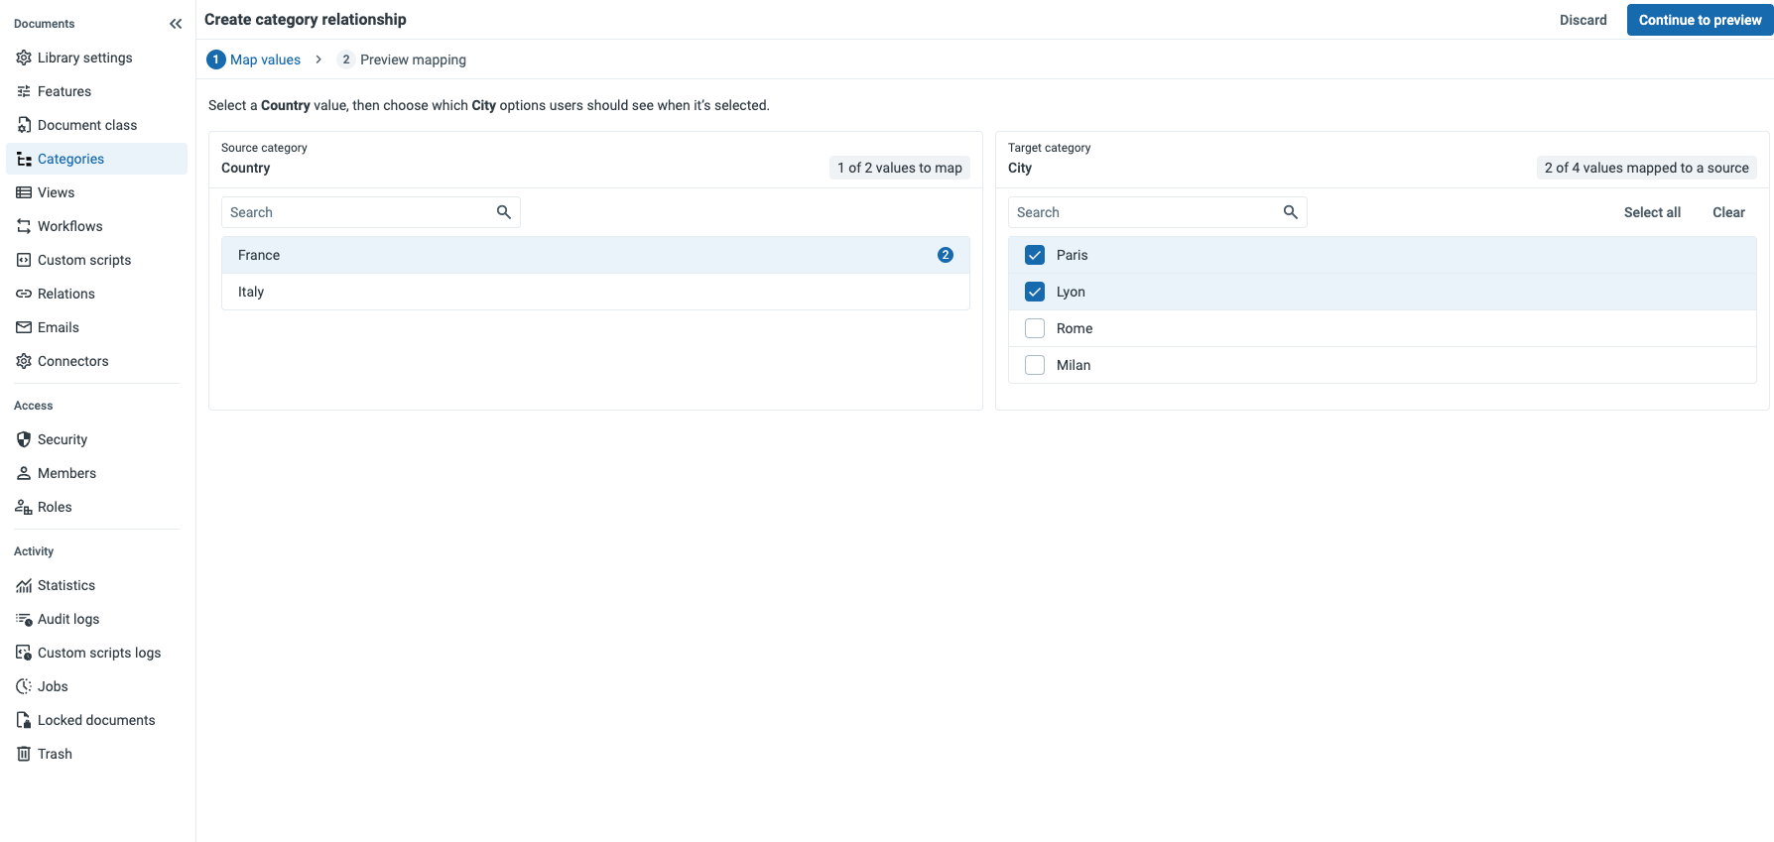The image size is (1774, 842).
Task: Click the Custom scripts logs icon
Action: [24, 653]
